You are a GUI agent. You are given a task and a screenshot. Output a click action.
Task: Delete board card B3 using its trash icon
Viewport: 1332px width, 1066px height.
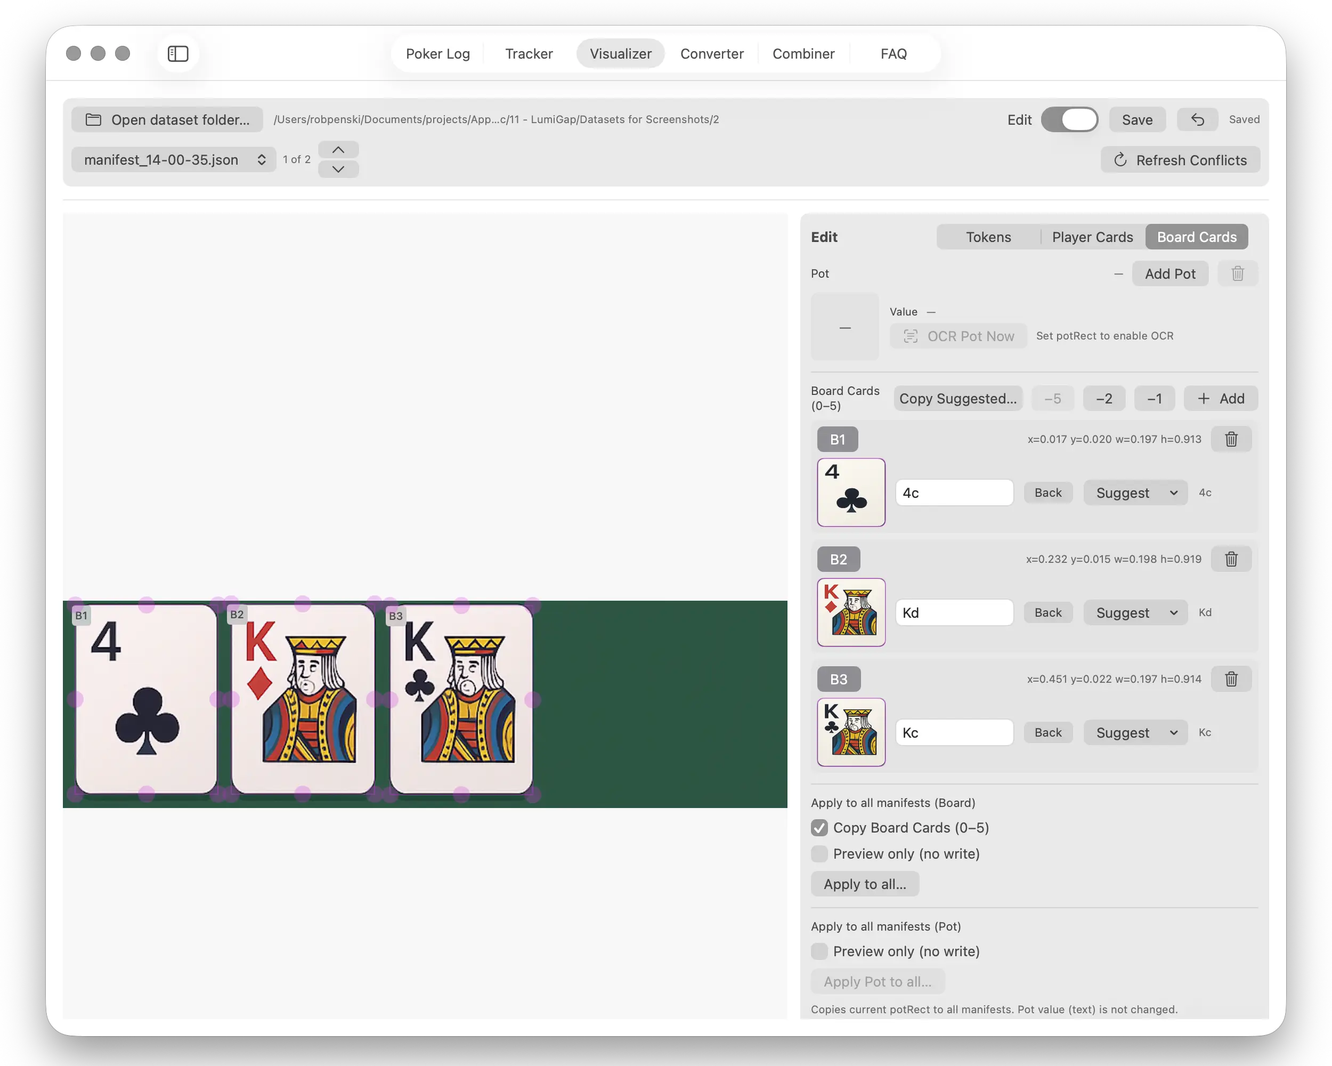[x=1231, y=679]
